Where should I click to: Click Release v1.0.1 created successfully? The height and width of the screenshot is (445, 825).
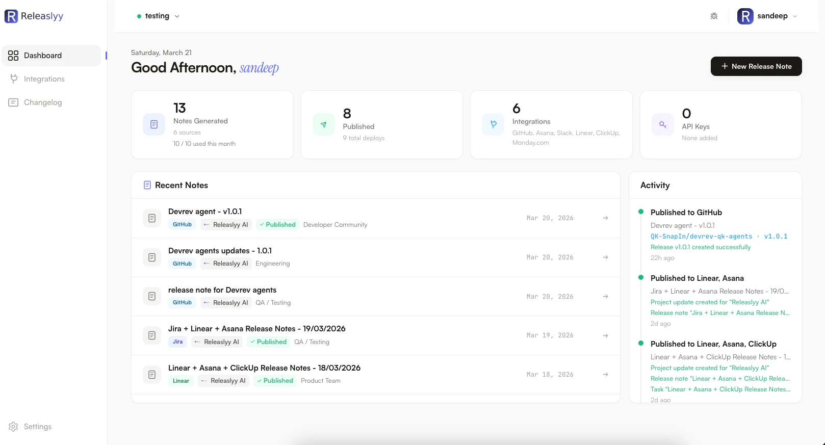(701, 247)
